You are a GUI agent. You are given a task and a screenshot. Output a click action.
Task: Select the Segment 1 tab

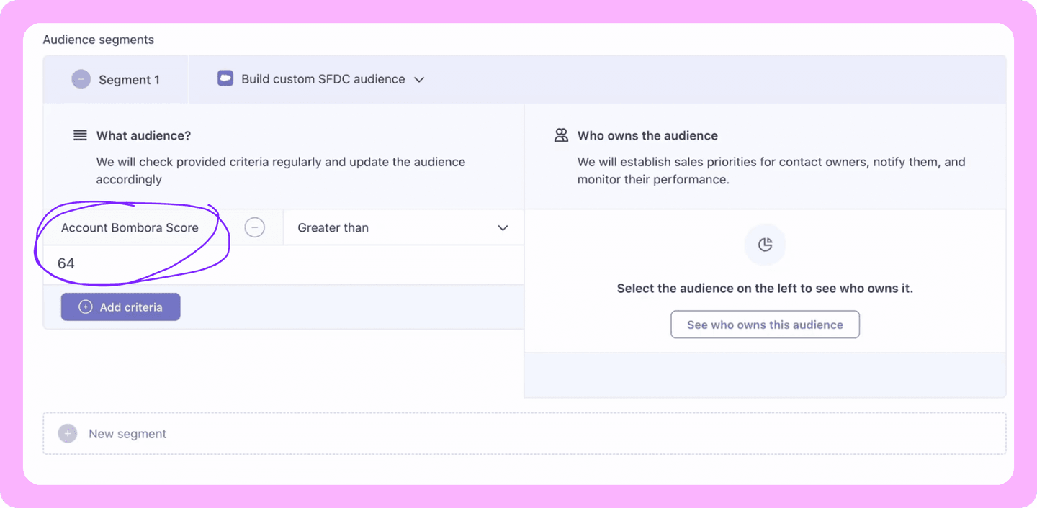129,80
